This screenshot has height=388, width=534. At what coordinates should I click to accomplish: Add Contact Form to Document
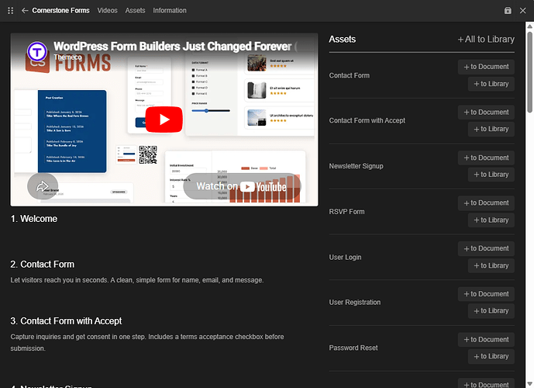point(486,67)
